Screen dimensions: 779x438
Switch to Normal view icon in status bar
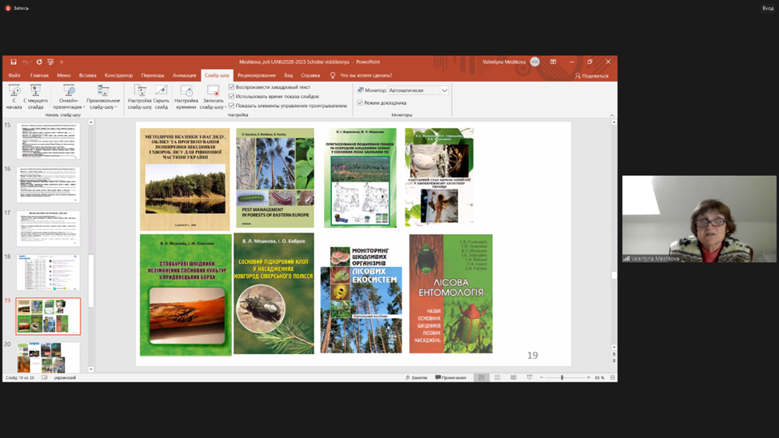tap(481, 378)
